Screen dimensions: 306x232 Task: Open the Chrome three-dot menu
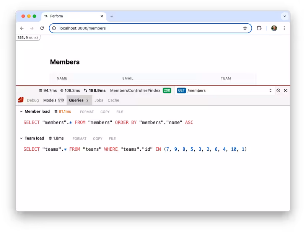[x=284, y=28]
